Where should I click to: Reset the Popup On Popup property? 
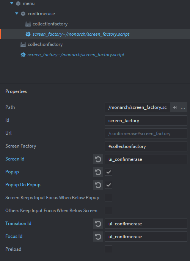click(98, 185)
